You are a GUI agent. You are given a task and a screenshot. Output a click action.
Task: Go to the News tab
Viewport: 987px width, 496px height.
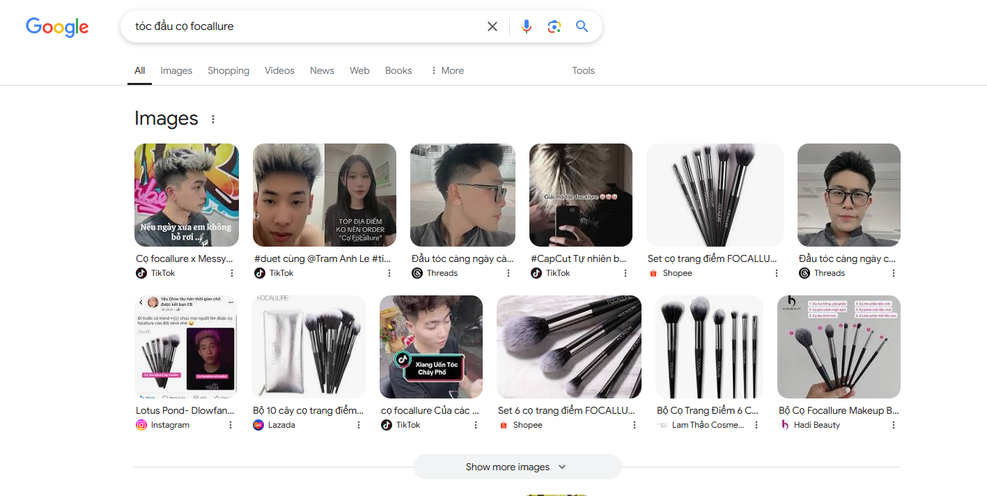coord(322,70)
